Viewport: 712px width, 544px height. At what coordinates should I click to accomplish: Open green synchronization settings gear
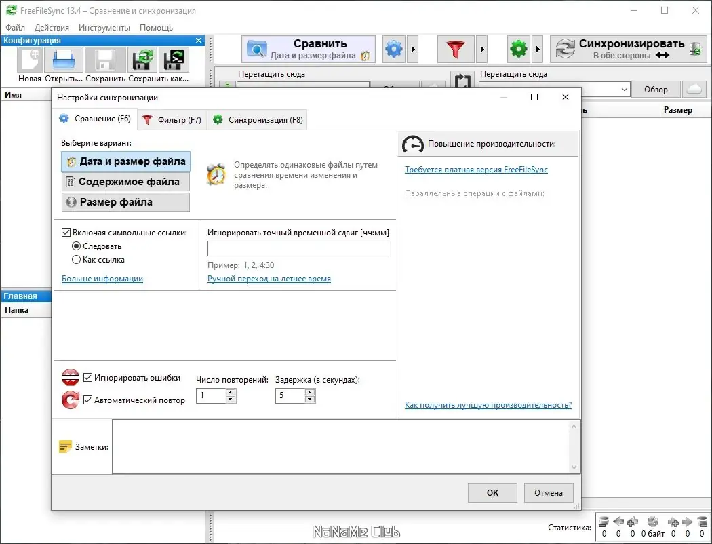pyautogui.click(x=519, y=49)
